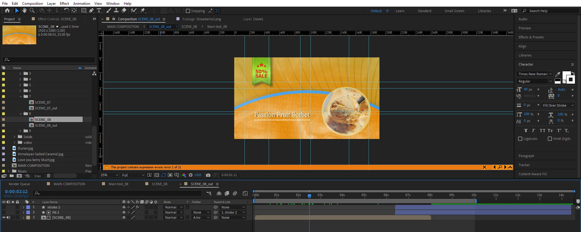Switch to the Small Screen workspace

coord(454,11)
